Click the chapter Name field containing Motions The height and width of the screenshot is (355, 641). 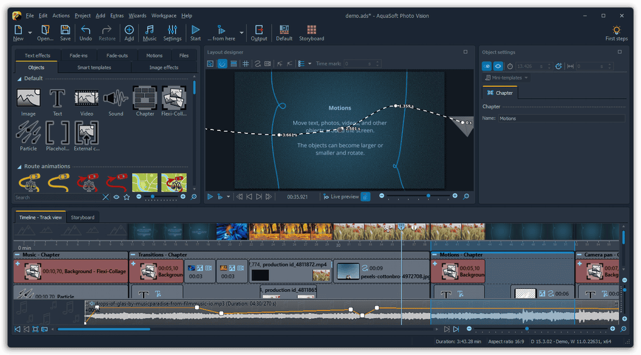tap(561, 118)
